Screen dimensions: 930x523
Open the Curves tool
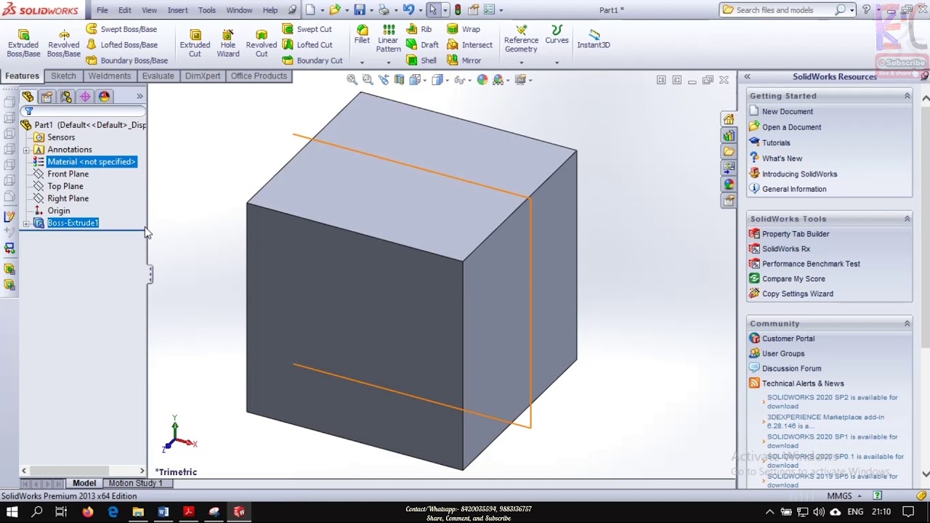557,35
